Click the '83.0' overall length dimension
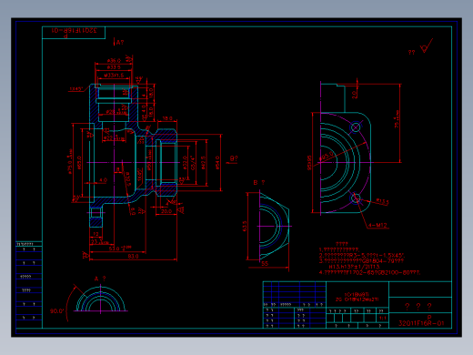473x355 pixels. click(x=133, y=257)
